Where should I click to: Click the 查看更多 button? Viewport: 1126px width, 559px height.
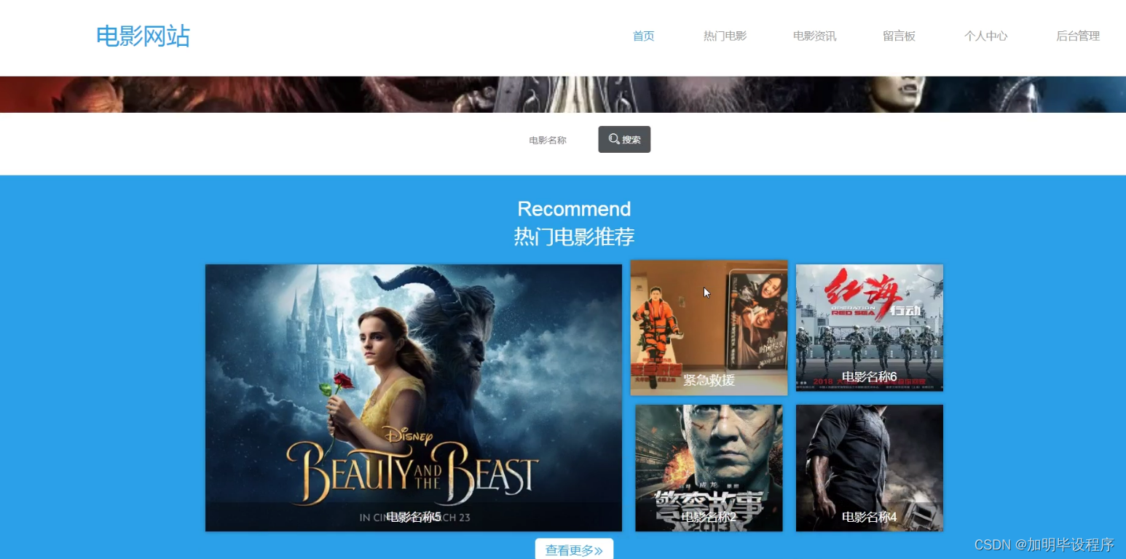pyautogui.click(x=574, y=550)
